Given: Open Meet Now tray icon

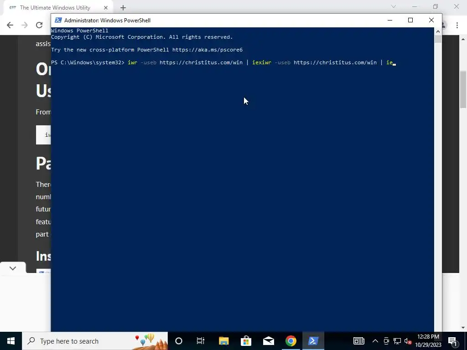Looking at the screenshot, I should (x=386, y=341).
